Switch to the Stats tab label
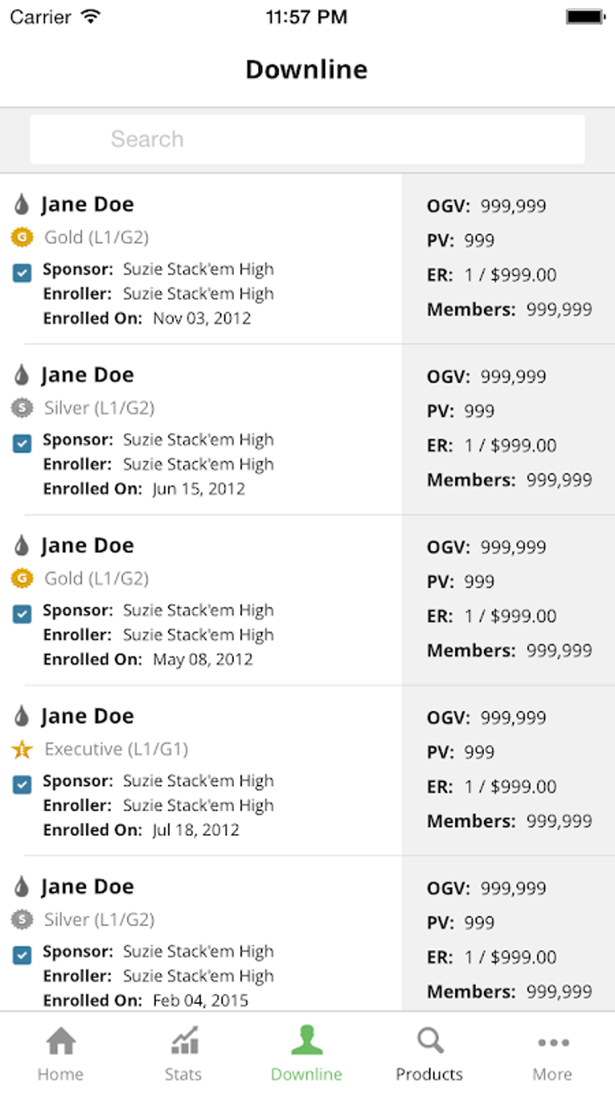 point(183,1074)
